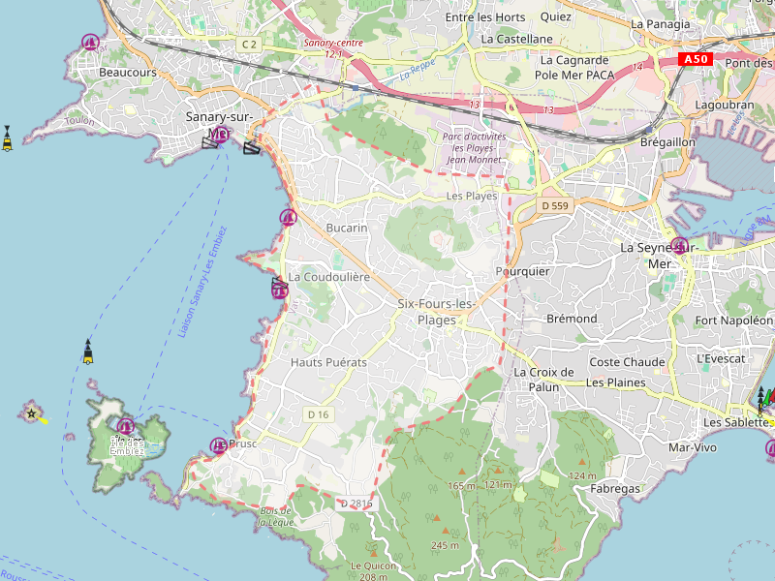
Task: Select the buoy marker north of Île des Embiez
Action: 88,352
